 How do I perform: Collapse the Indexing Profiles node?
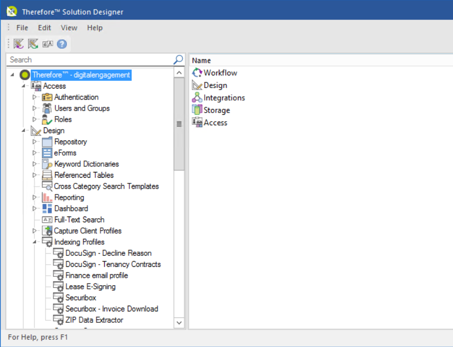(35, 242)
